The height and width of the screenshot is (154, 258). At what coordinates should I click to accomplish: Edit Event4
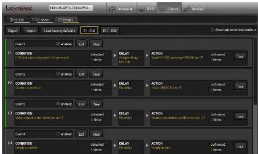(x=81, y=134)
